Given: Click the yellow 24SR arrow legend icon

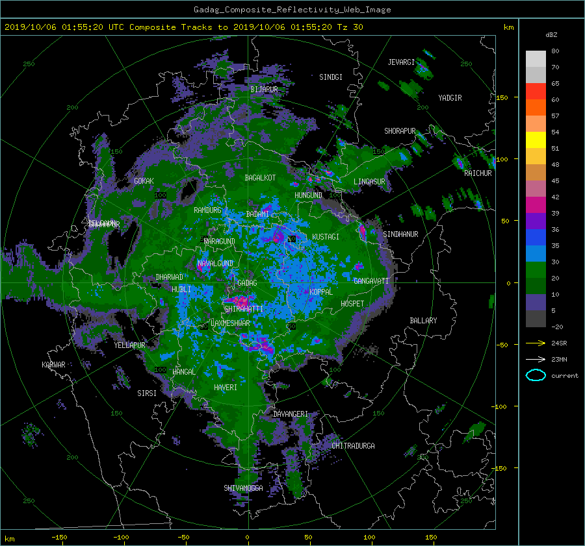Looking at the screenshot, I should tap(536, 343).
